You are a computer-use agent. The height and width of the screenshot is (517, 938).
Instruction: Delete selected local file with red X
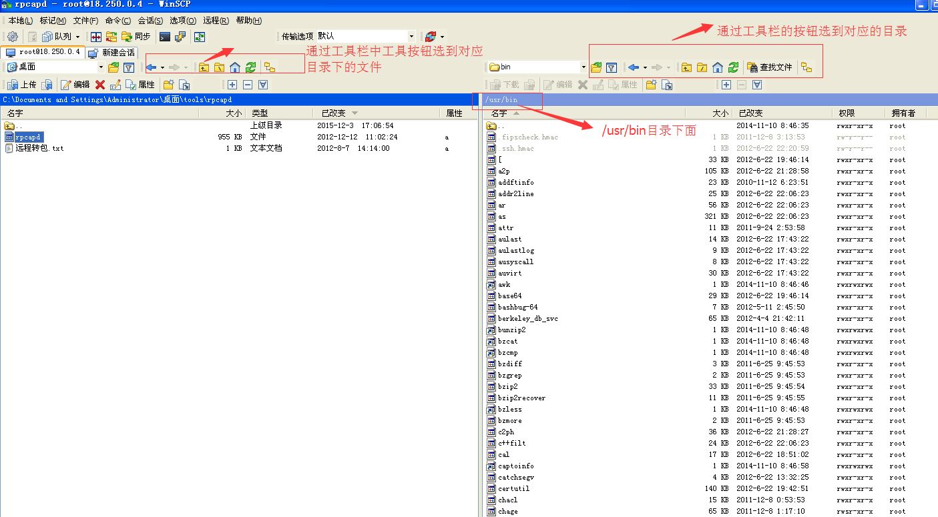(100, 85)
